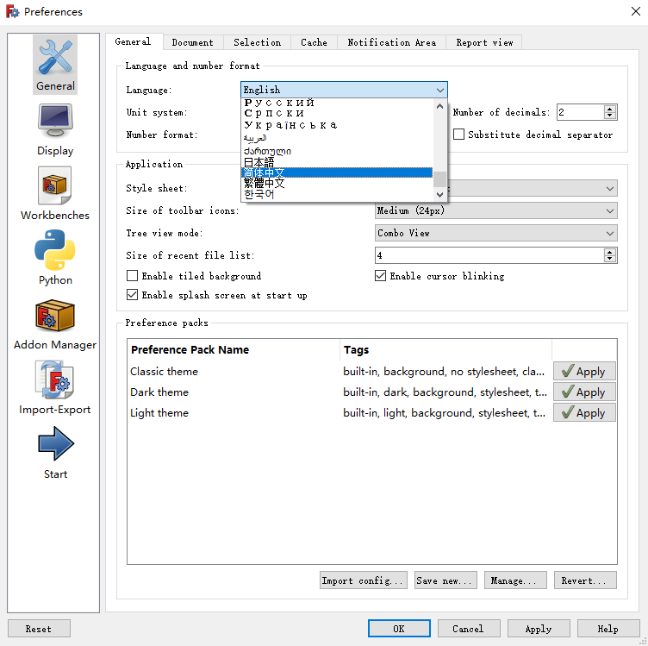Click the Number of decimals field
This screenshot has height=646, width=648.
coord(580,112)
